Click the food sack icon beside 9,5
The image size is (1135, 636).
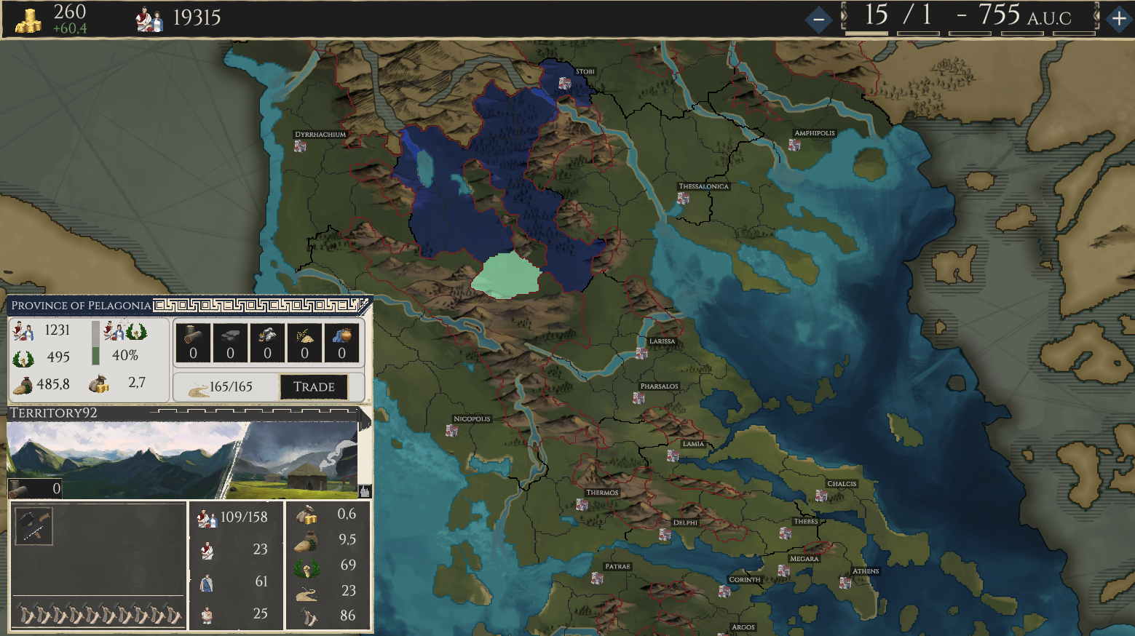tap(306, 542)
